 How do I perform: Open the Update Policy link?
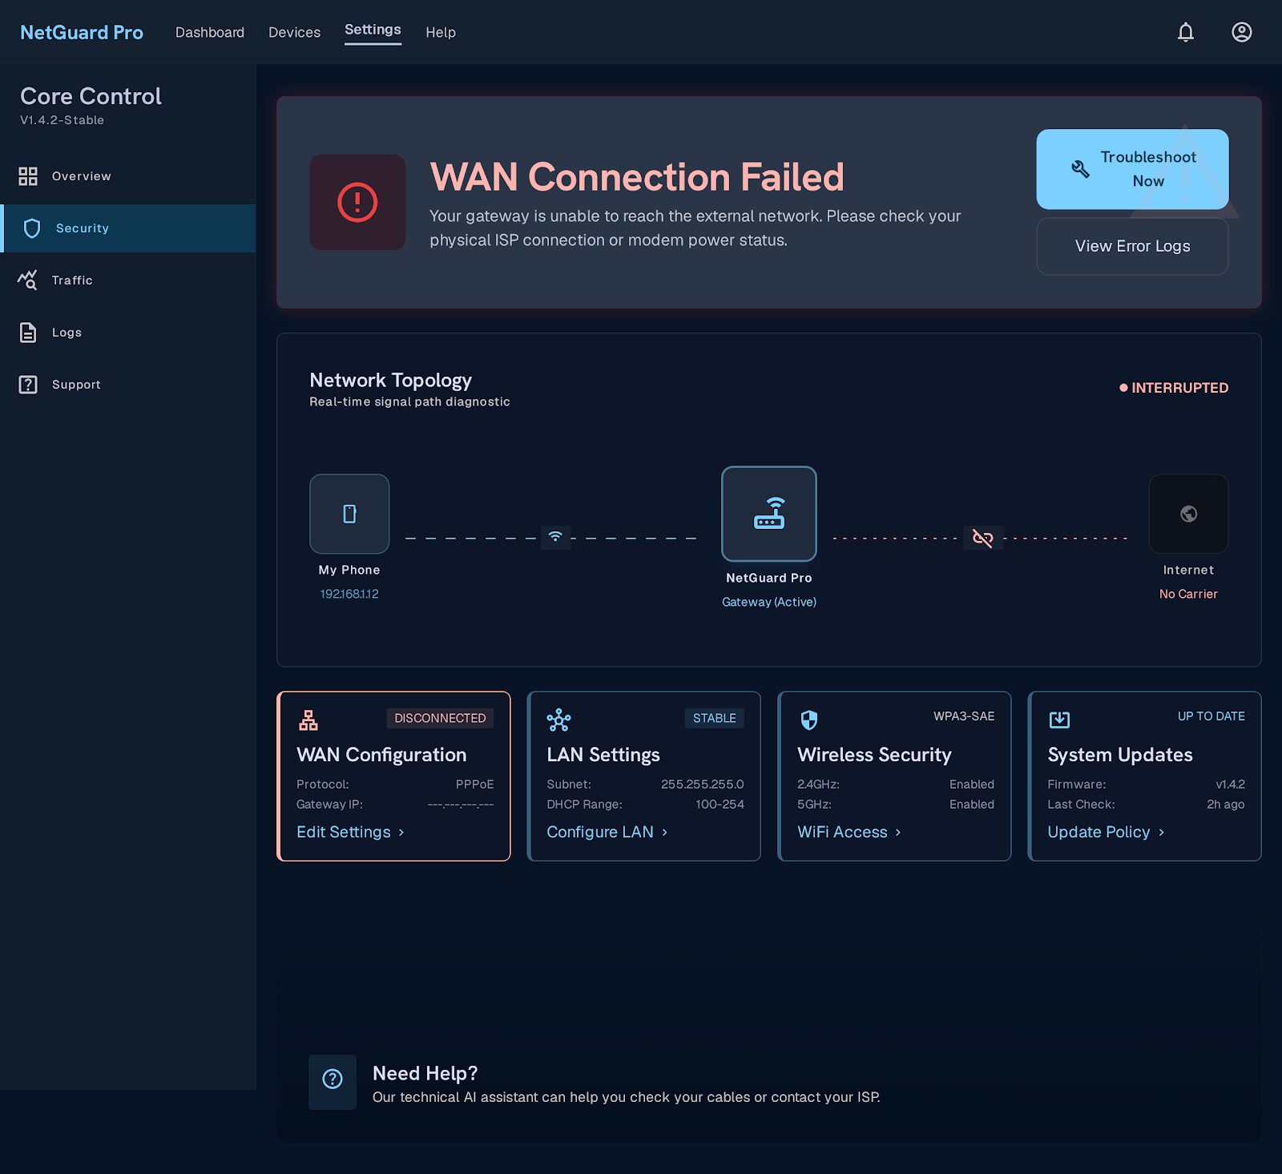point(1106,833)
